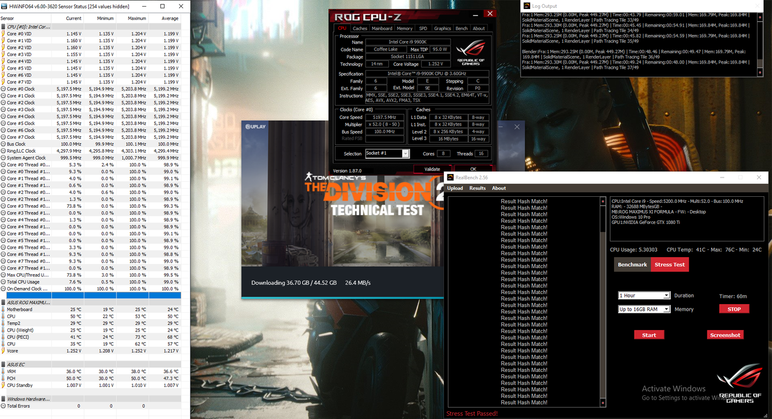772x419 pixels.
Task: Open the About tab in CPU-Z
Action: tap(479, 28)
